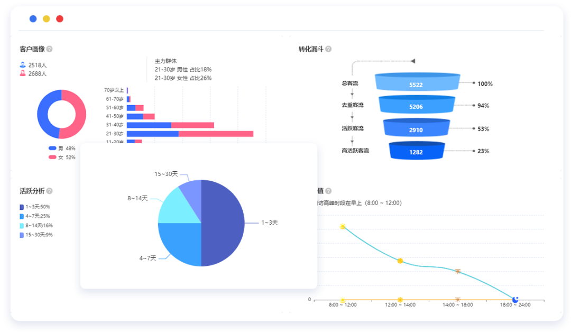The image size is (571, 334).
Task: Click the sun marker above the 12:00~14:00 label
Action: 400,261
